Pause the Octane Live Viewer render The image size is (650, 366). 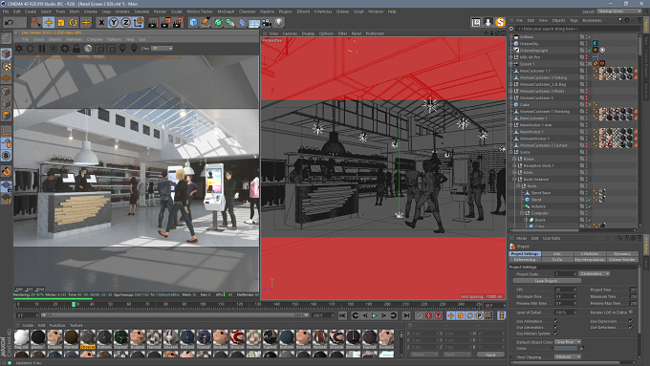coord(42,49)
